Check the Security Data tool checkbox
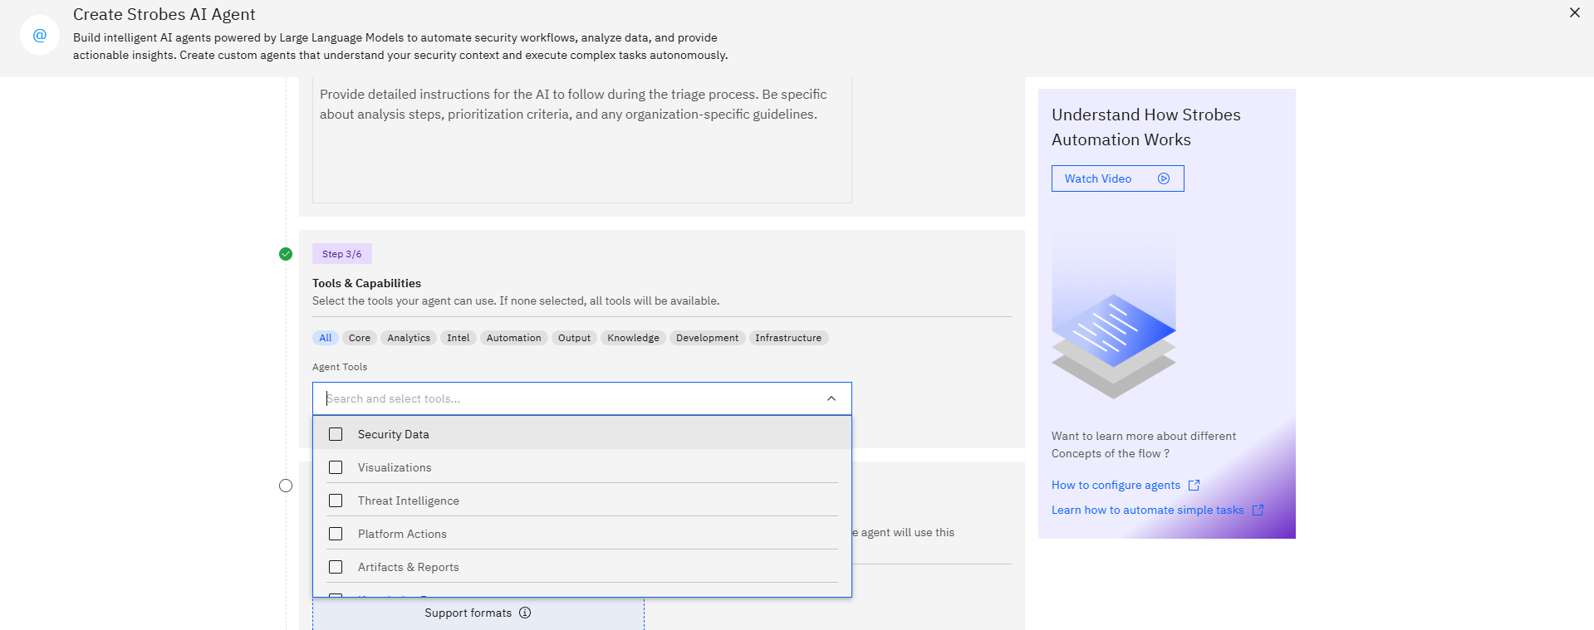 pos(336,434)
